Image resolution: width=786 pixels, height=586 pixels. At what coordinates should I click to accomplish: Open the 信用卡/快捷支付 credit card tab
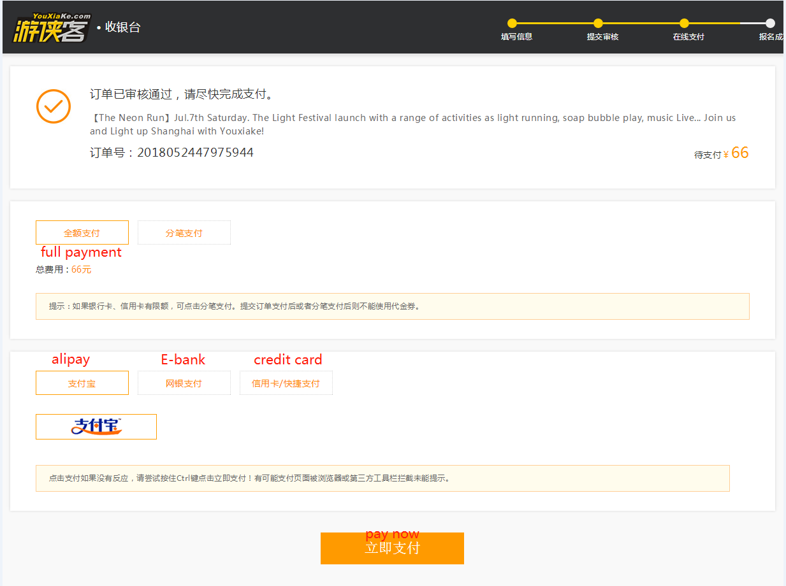coord(286,383)
